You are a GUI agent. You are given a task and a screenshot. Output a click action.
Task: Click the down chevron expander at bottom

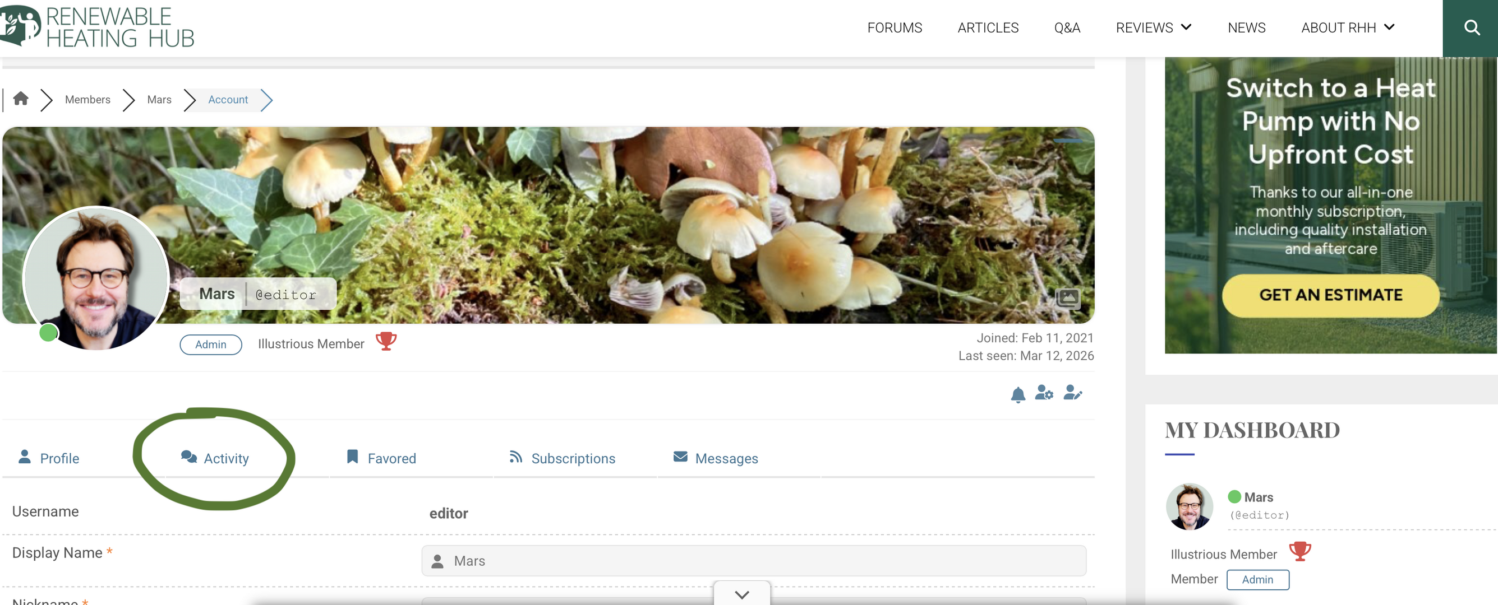click(741, 594)
